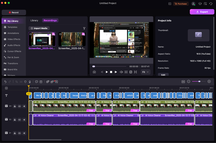Click the Record button

(14, 12)
